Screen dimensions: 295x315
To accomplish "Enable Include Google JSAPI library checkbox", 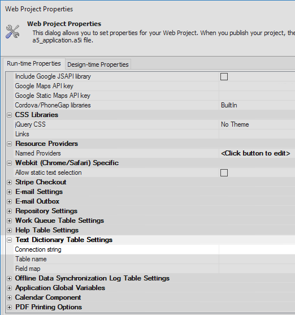I will (x=224, y=76).
